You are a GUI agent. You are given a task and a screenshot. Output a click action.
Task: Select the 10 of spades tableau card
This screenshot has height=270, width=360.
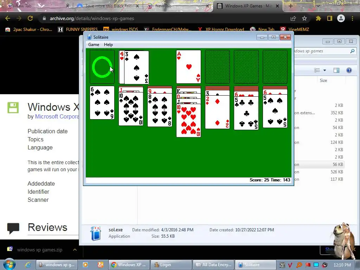pos(131,109)
